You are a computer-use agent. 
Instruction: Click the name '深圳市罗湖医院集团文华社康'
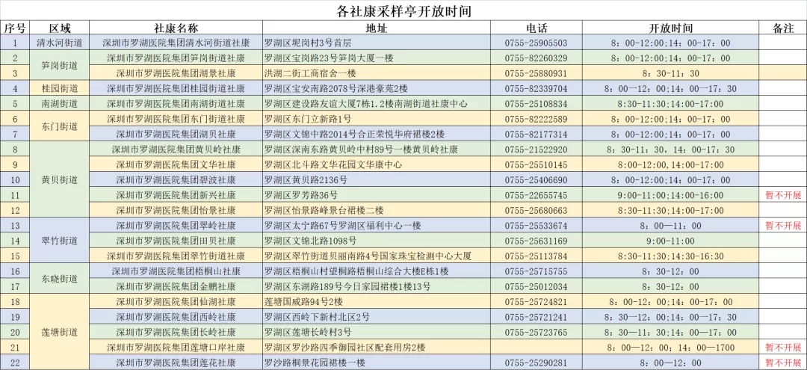coord(176,165)
